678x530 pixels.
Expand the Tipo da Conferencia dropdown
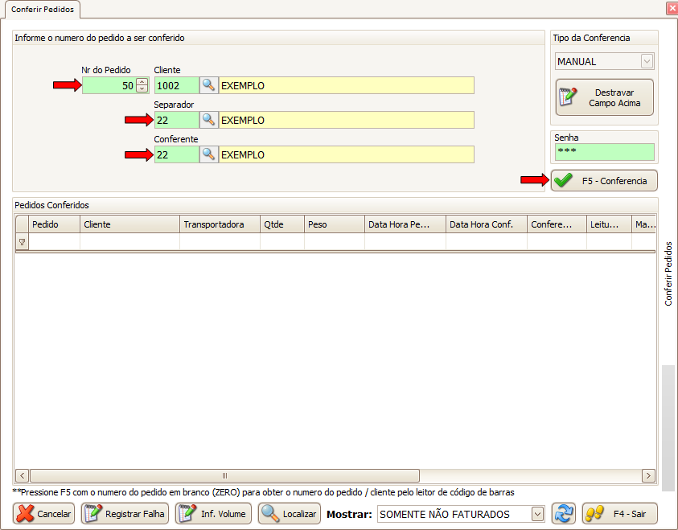click(647, 61)
